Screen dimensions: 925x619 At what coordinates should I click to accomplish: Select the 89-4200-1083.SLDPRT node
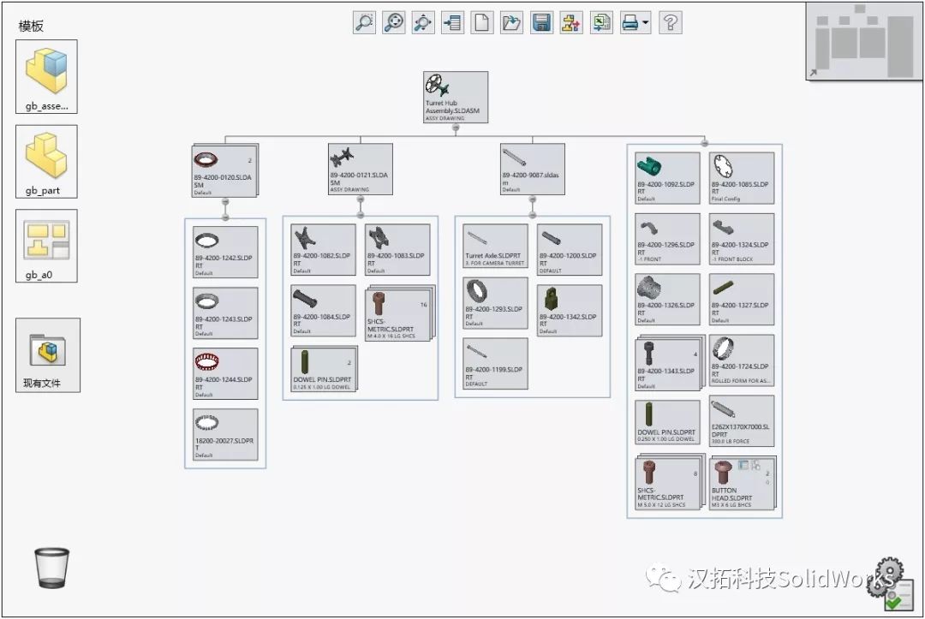[397, 250]
